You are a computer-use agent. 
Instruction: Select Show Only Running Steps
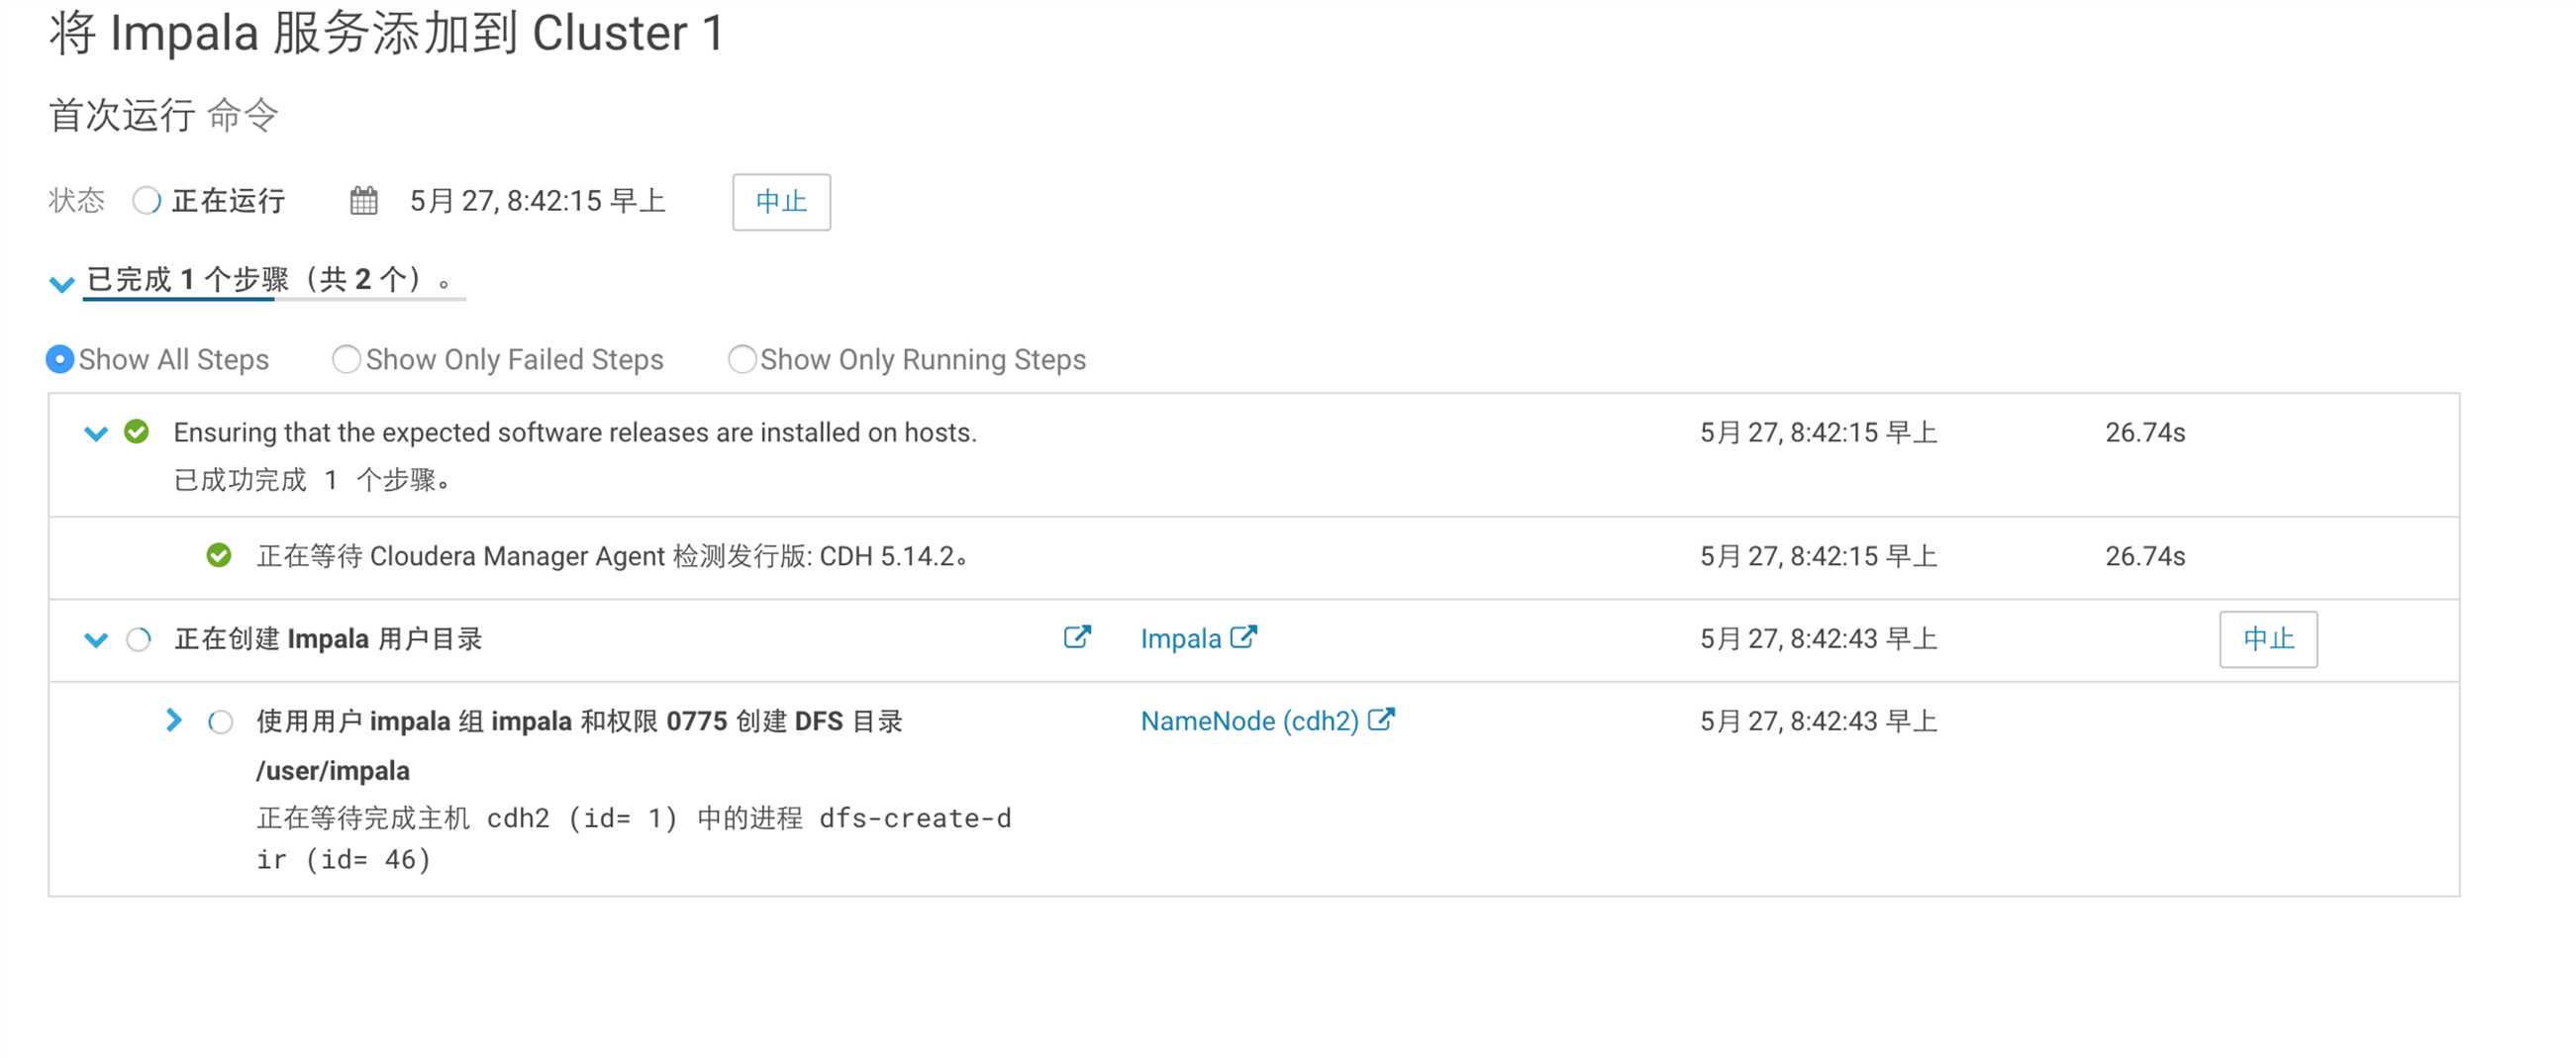pyautogui.click(x=742, y=359)
